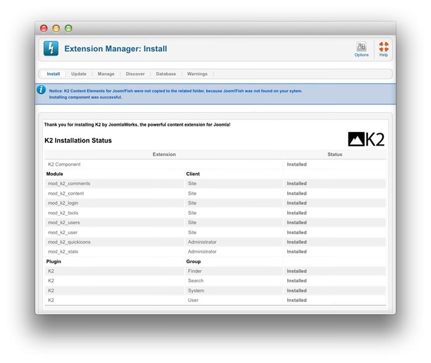Switch to the Install tab
The width and height of the screenshot is (431, 363).
pos(54,74)
